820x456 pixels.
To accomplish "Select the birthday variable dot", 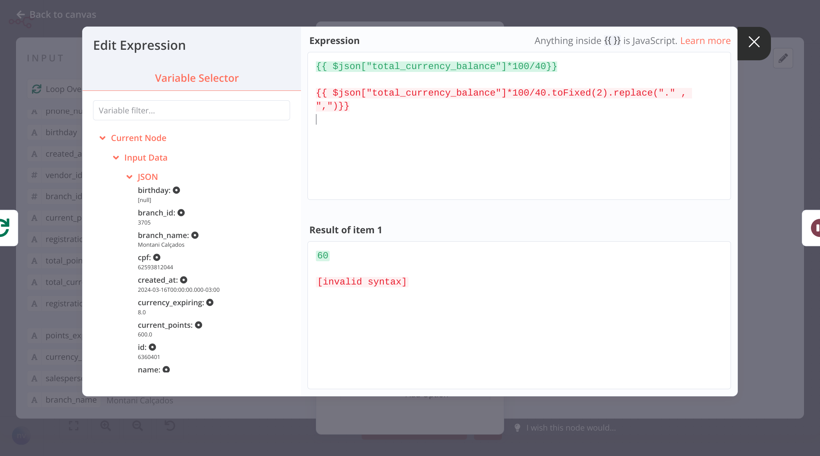I will click(x=176, y=190).
